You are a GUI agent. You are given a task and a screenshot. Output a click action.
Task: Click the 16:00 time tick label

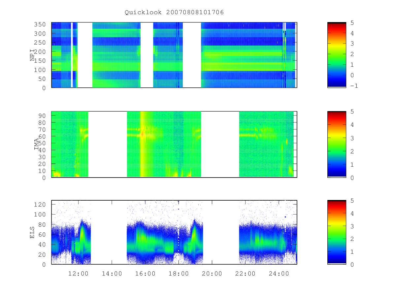[x=145, y=274]
